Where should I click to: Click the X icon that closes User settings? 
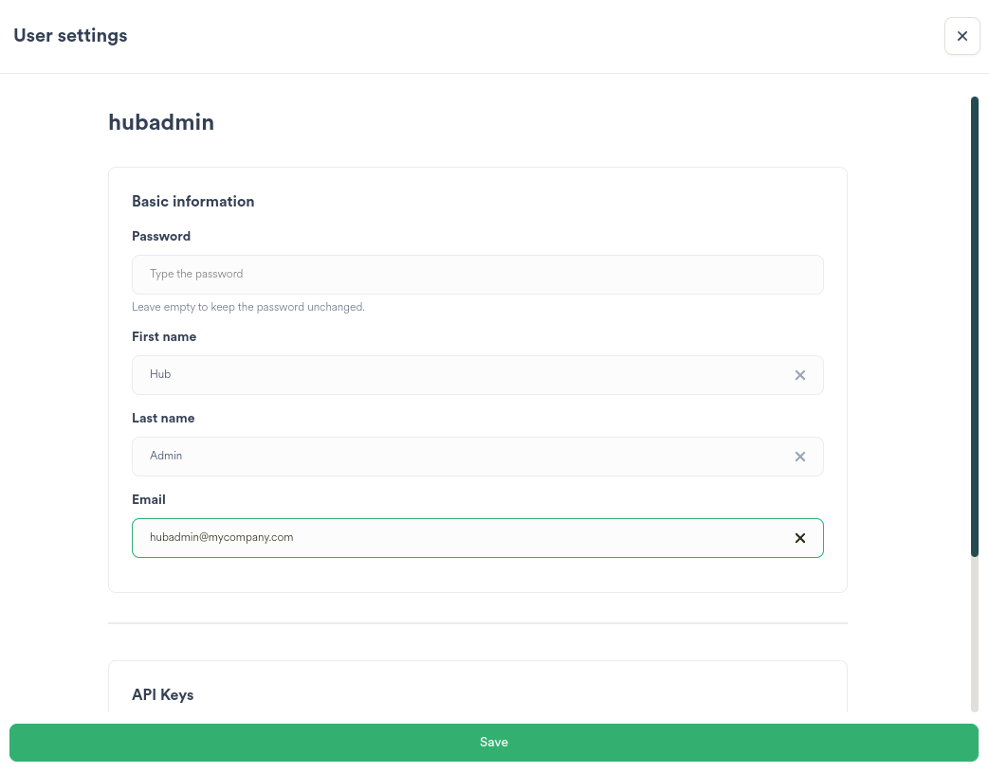point(962,35)
